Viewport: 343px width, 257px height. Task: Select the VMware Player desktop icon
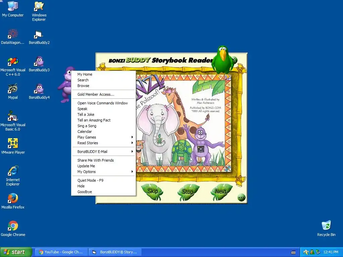(x=13, y=146)
